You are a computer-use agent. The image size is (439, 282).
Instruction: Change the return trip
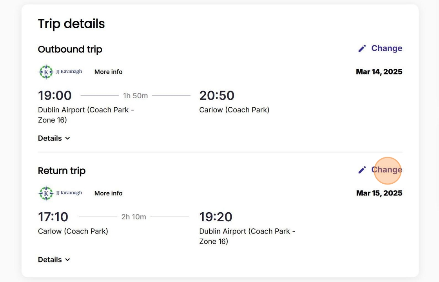tap(386, 170)
